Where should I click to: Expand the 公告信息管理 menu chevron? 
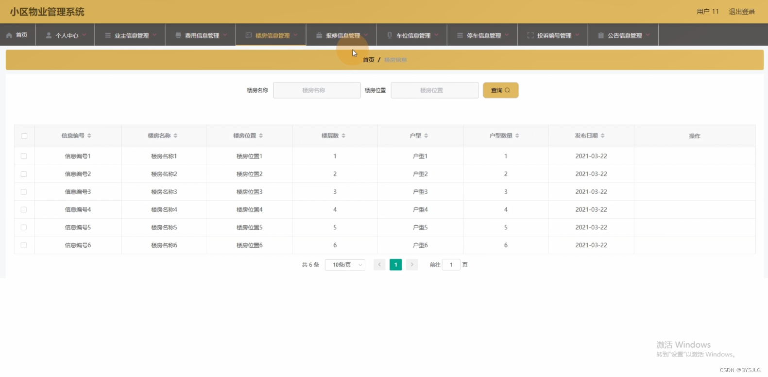click(648, 35)
